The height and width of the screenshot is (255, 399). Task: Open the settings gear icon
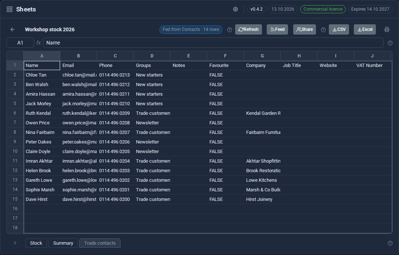coord(236,9)
